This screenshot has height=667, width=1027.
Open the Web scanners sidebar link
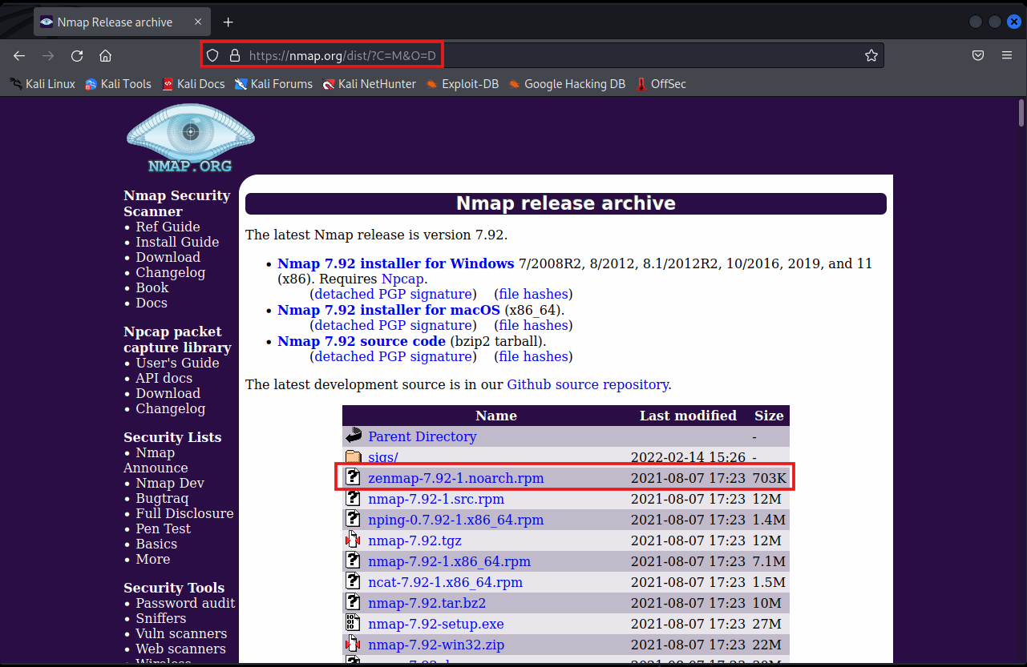[x=180, y=649]
